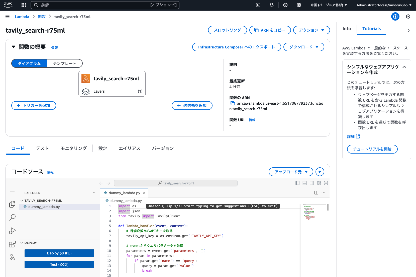Image resolution: width=416 pixels, height=277 pixels.
Task: Click the editor hamburger menu icon
Action: pos(12,193)
